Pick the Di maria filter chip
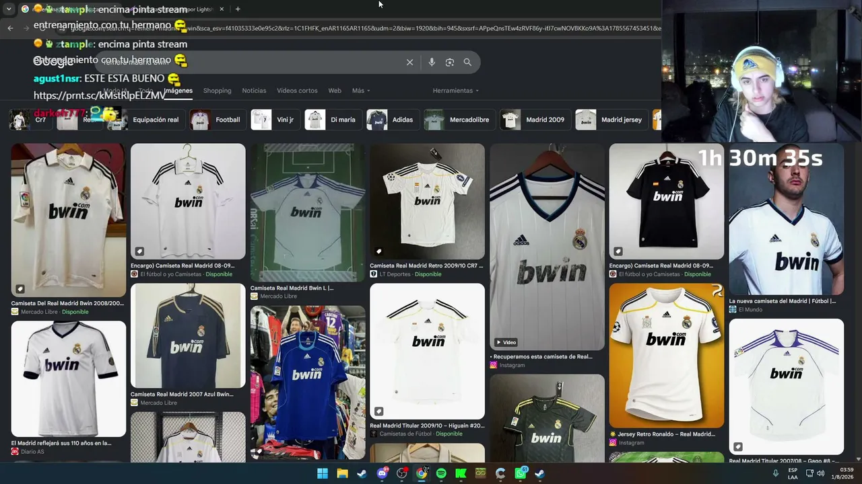Screen dimensions: 862x484 click(x=333, y=120)
